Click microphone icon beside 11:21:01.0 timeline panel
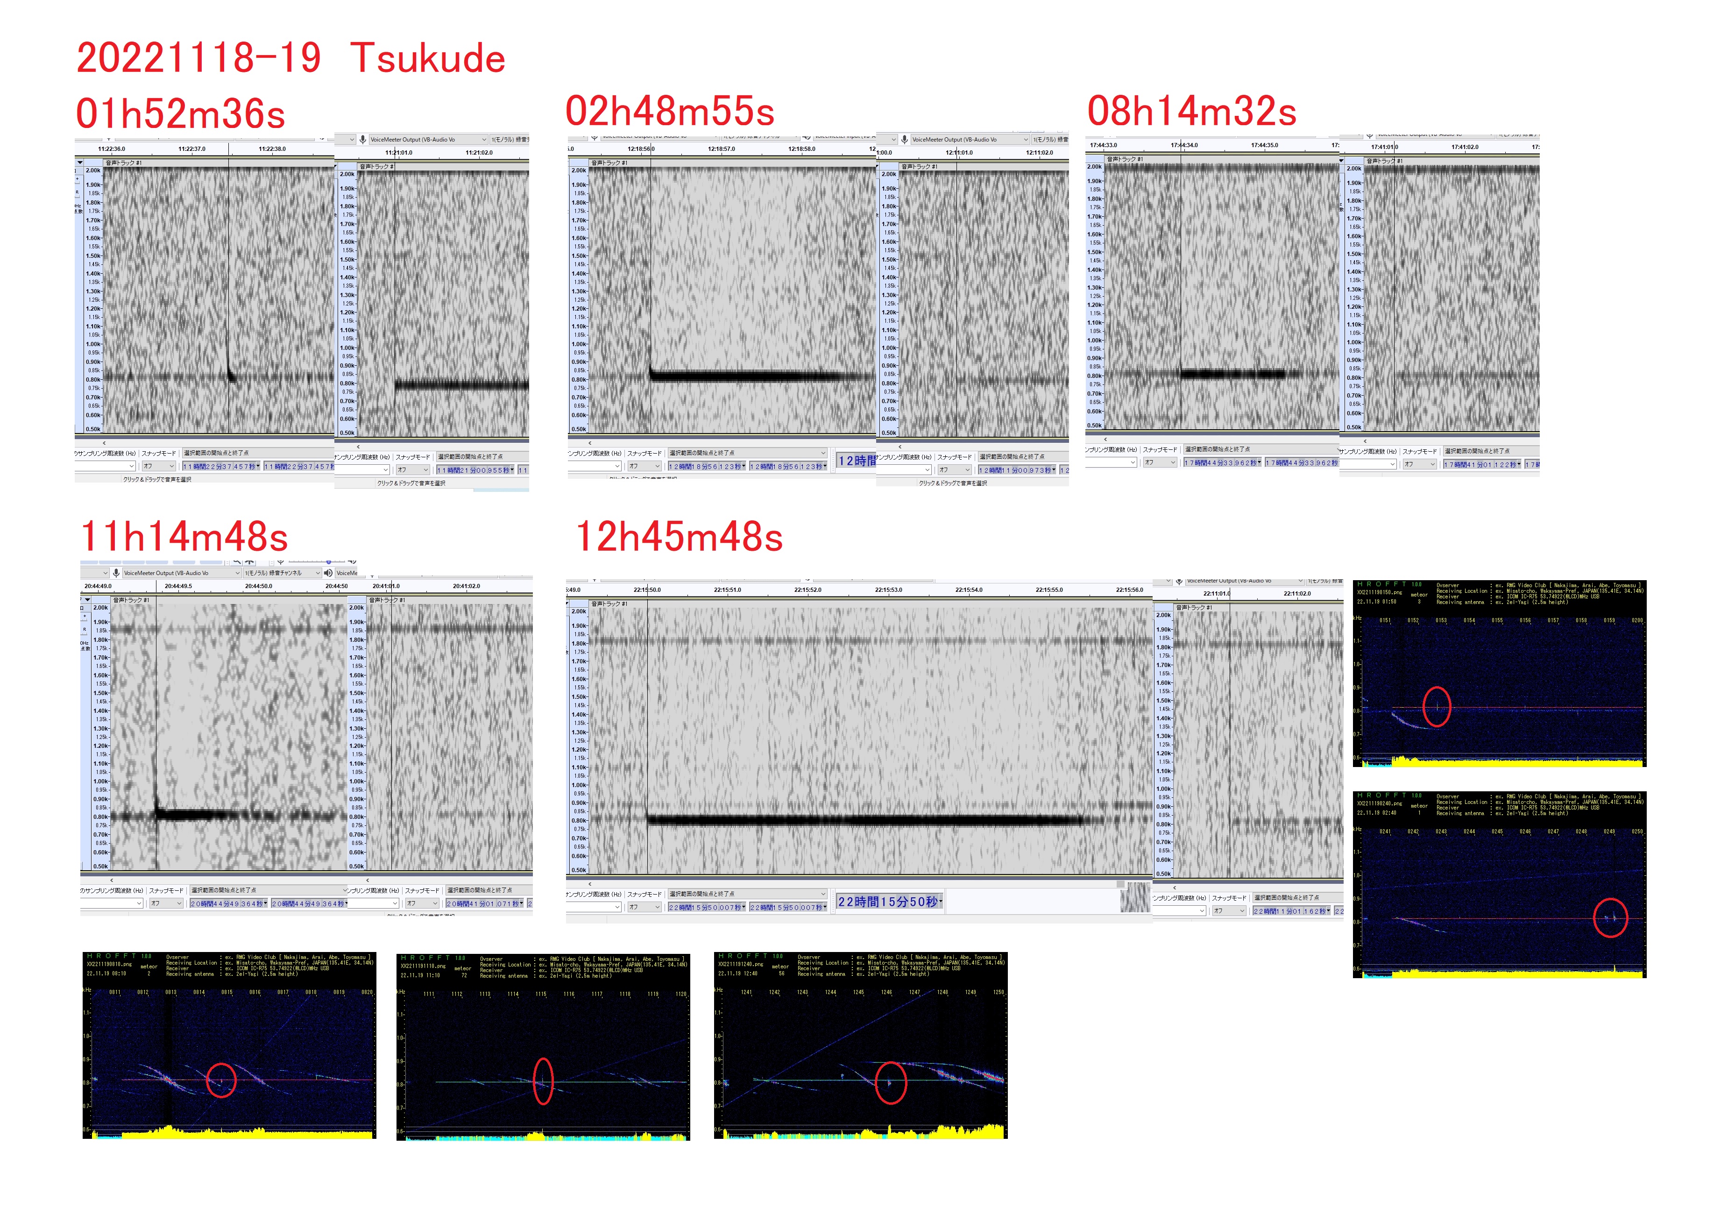The width and height of the screenshot is (1728, 1222). [x=363, y=139]
